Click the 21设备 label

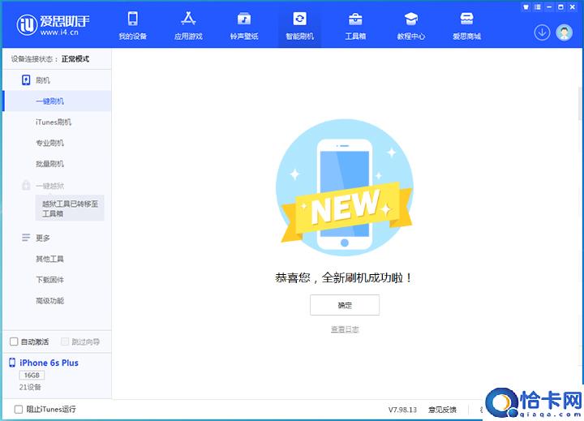[x=30, y=387]
